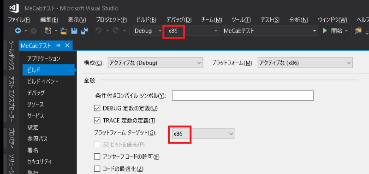Navigate forward with the grey arrow
The image size is (369, 174).
click(34, 31)
